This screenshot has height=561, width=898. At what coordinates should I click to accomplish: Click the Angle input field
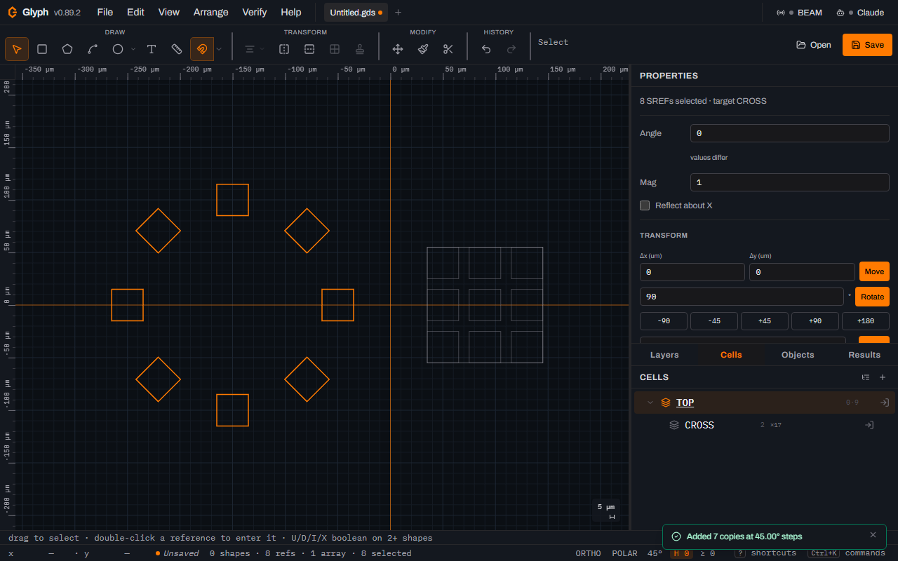point(790,133)
